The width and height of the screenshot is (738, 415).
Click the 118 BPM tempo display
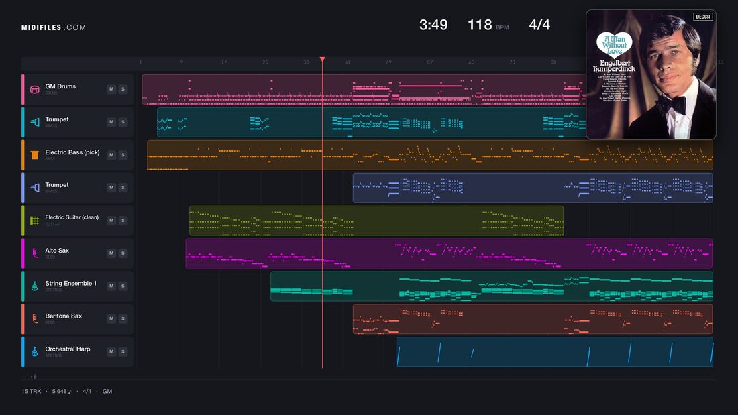pyautogui.click(x=488, y=25)
